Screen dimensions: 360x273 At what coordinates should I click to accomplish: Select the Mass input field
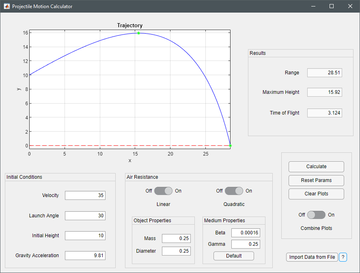coord(176,238)
